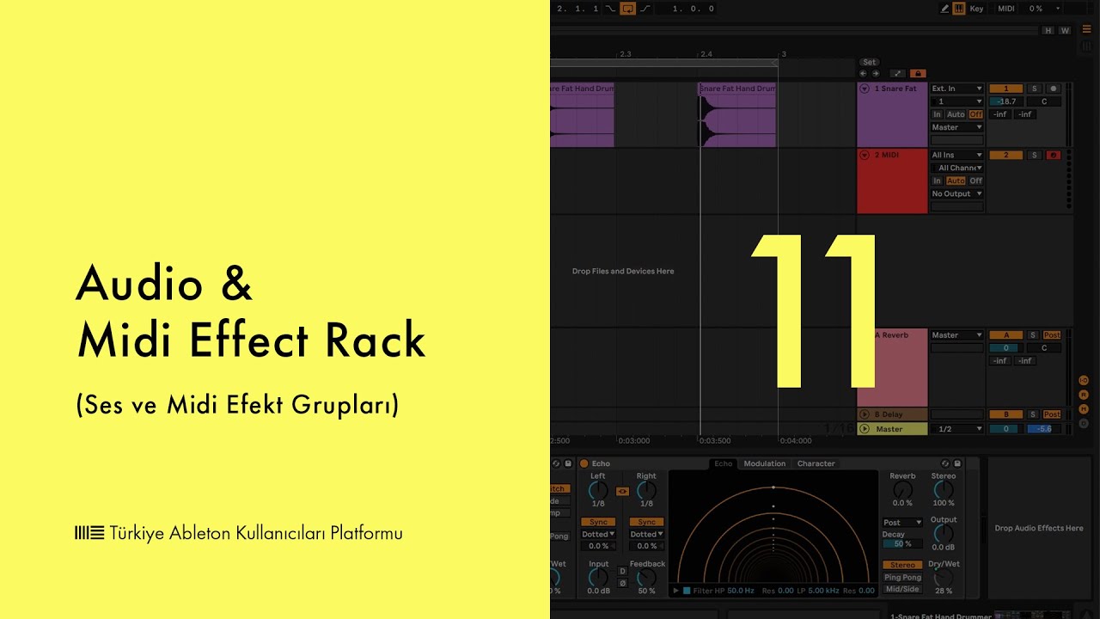Activate the Punch-In switch icon
The width and height of the screenshot is (1100, 619).
611,9
